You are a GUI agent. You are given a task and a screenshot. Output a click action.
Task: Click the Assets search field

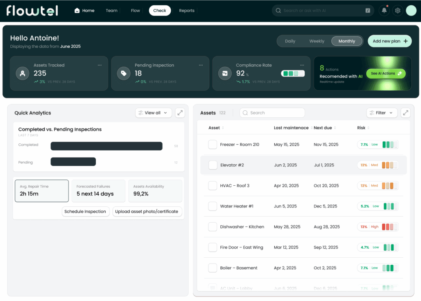tap(272, 113)
